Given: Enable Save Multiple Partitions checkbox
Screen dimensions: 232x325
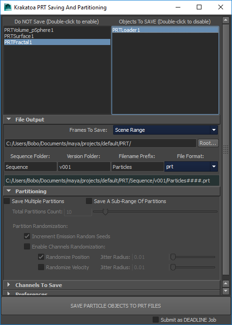Looking at the screenshot, I should click(x=7, y=201).
